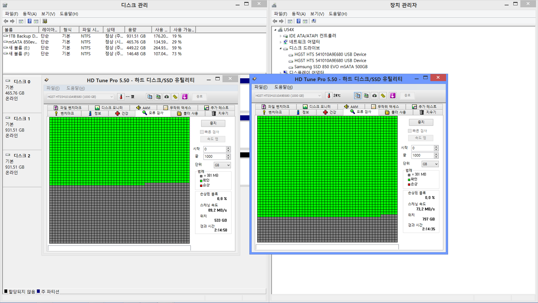This screenshot has height=303, width=538.
Task: Click copy-screenshot icon in right HD Tune toolbar
Action: coord(366,96)
